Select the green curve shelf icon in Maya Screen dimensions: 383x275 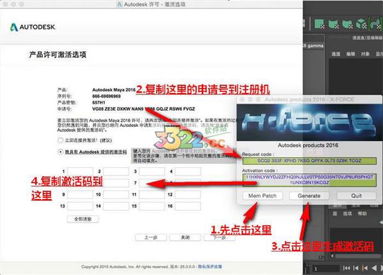click(x=375, y=24)
